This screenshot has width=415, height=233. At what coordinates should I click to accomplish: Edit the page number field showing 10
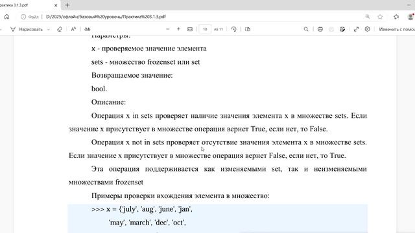(205, 29)
